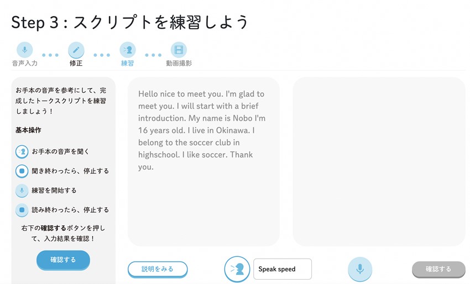Open the Speak speed selector

283,269
